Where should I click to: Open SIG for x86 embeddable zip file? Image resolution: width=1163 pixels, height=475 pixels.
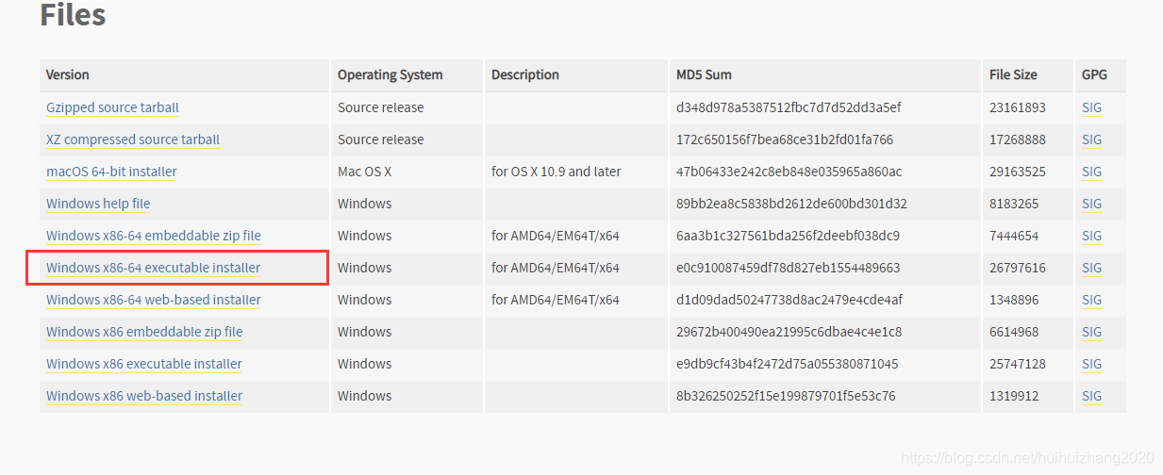[x=1091, y=332]
